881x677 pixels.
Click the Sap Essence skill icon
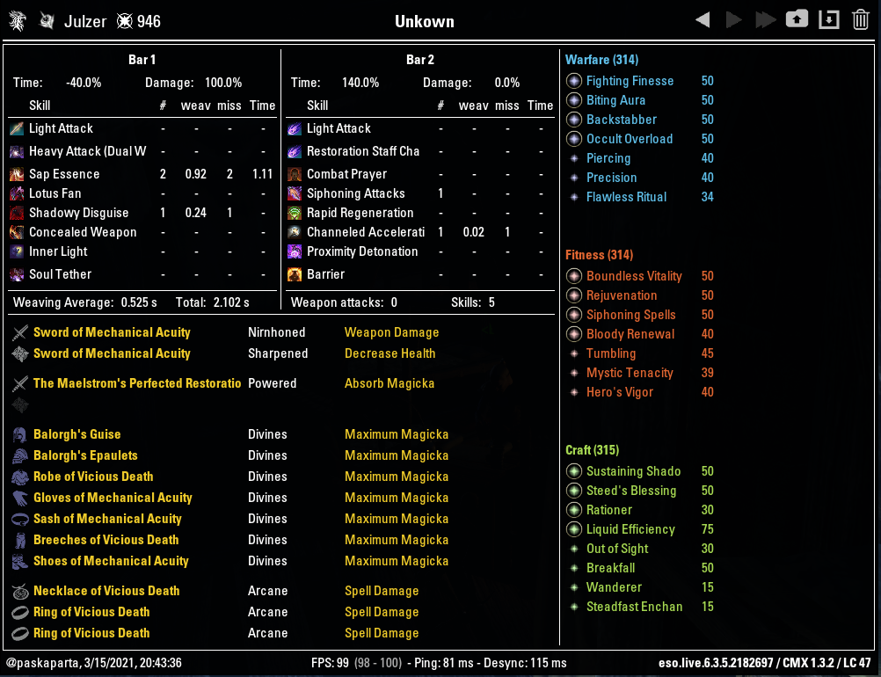pyautogui.click(x=17, y=174)
